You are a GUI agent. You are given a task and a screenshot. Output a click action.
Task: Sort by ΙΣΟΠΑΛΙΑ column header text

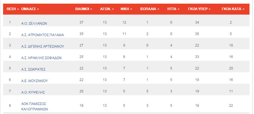148,9
